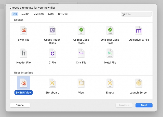Pick the UI Test Case Class icon
This screenshot has height=117, width=163.
click(x=81, y=31)
